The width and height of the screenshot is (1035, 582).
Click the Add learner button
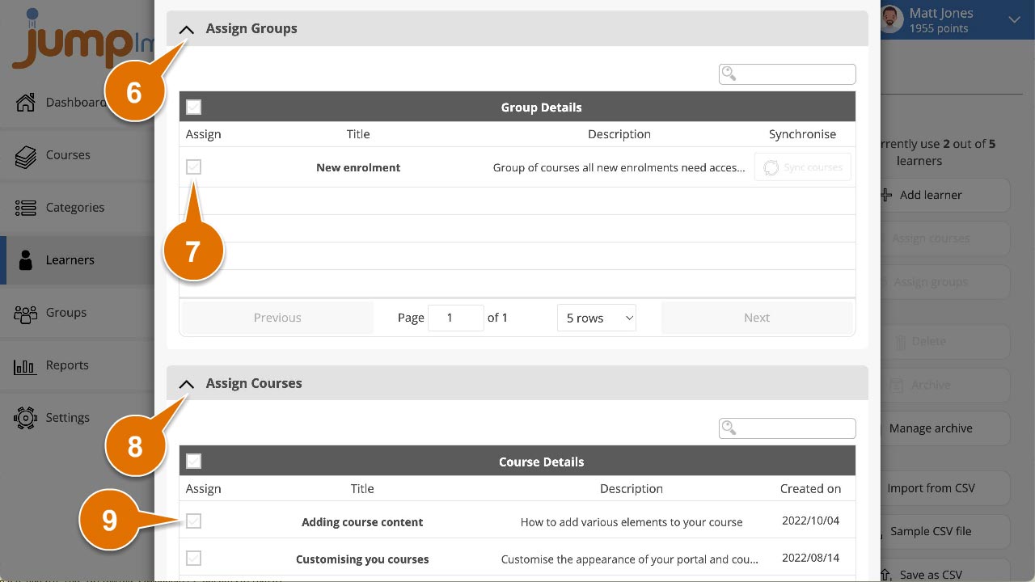coord(944,196)
